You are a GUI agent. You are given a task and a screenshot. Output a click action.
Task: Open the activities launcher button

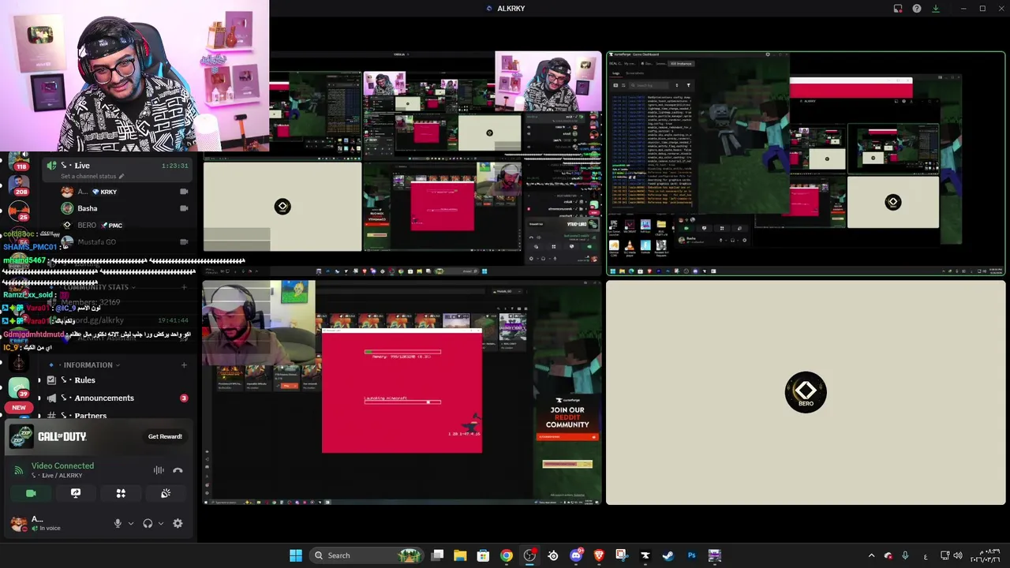pos(121,493)
